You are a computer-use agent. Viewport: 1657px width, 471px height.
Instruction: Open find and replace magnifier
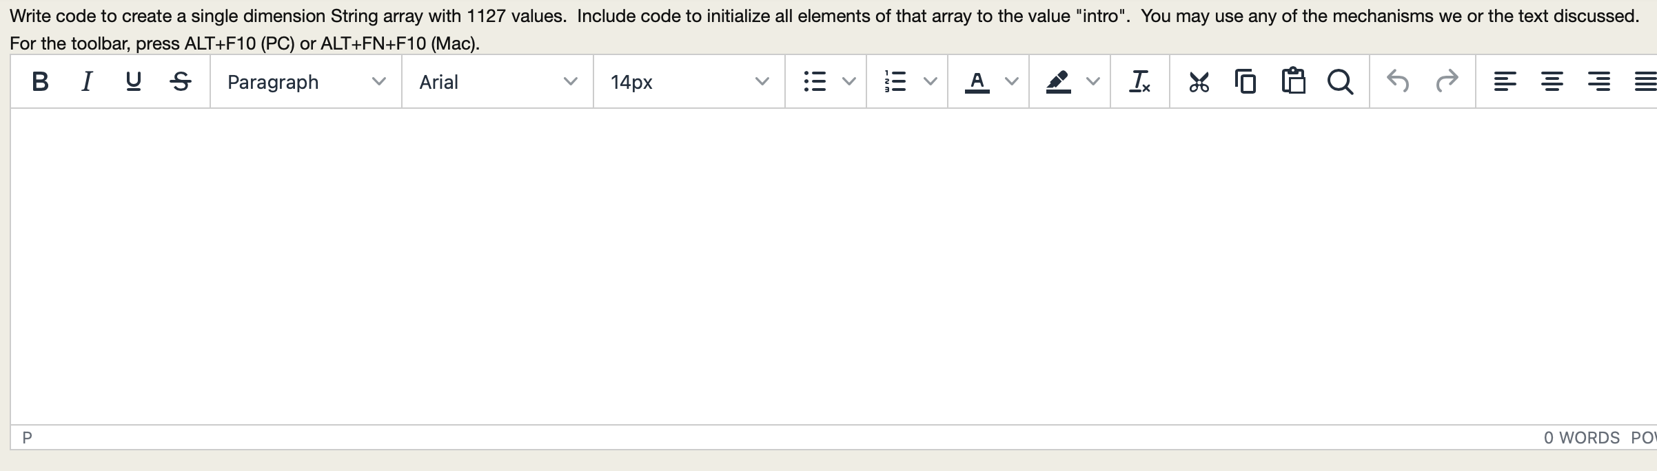click(1340, 82)
